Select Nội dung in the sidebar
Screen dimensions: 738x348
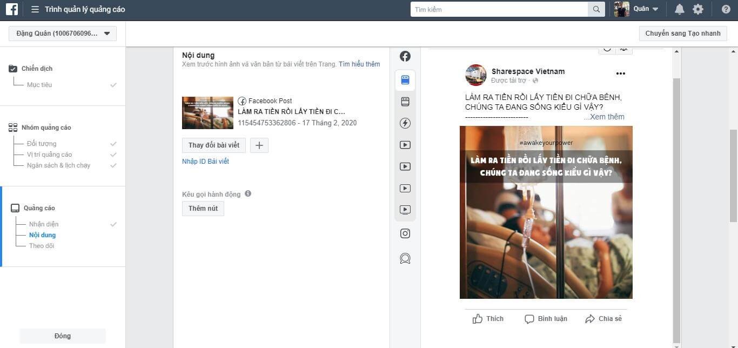click(x=42, y=235)
